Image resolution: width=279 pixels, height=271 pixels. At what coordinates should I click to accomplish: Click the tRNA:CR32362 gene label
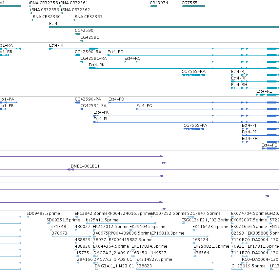pyautogui.click(x=75, y=10)
